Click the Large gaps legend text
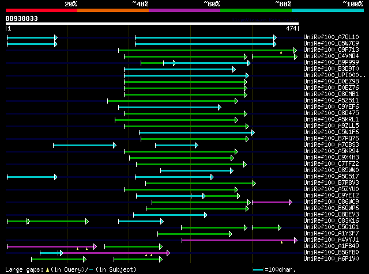 tap(71, 269)
